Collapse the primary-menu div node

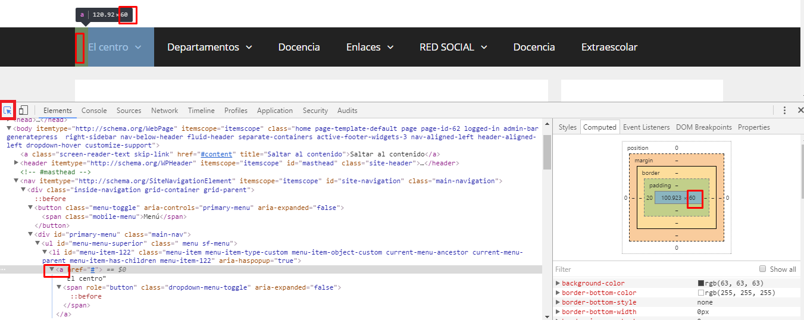coord(30,234)
